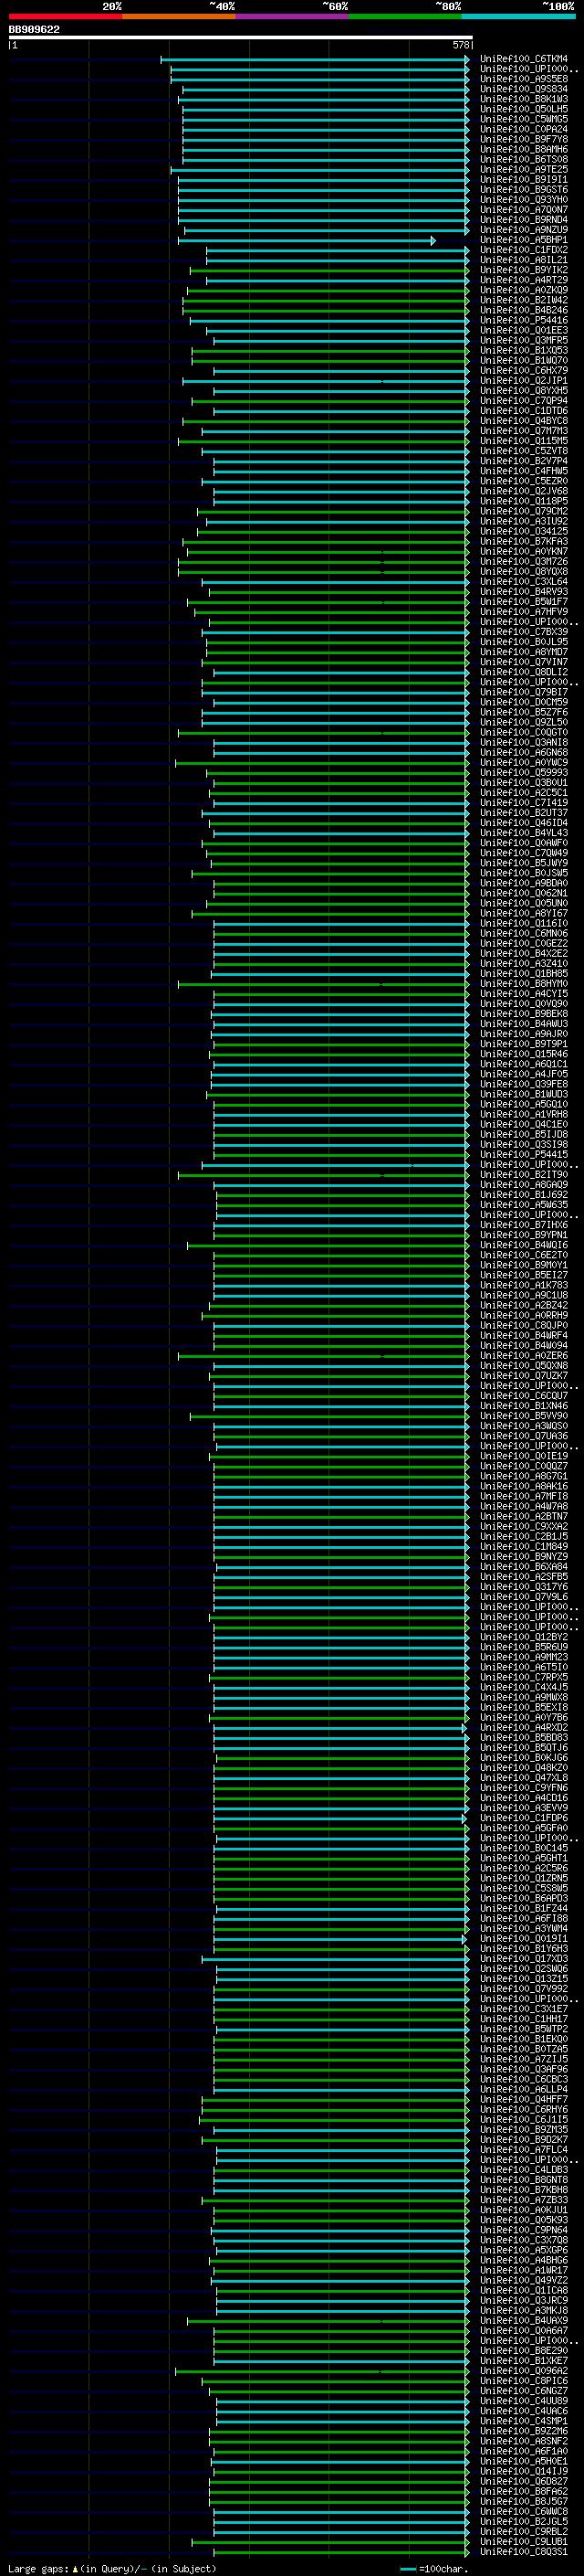Image resolution: width=584 pixels, height=2576 pixels.
Task: Open hit UniRef100_B8J567
Action: tap(524, 2501)
